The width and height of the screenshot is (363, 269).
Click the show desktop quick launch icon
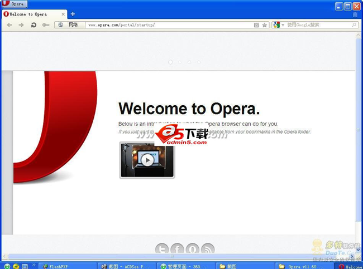(x=25, y=266)
